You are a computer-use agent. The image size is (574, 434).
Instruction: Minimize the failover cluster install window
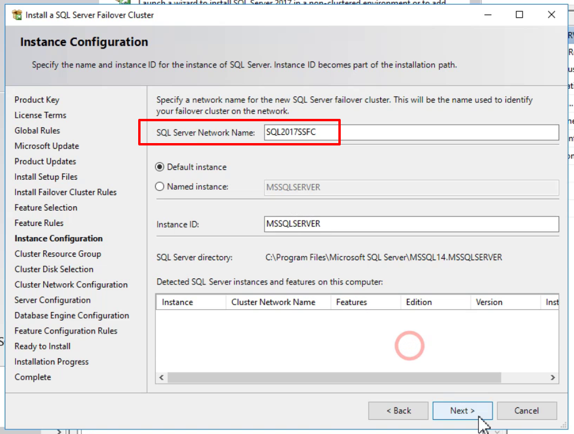(488, 15)
